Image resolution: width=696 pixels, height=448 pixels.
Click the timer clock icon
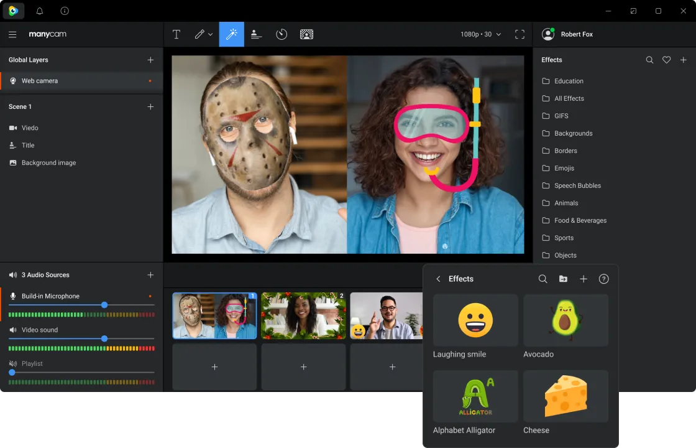(x=282, y=34)
